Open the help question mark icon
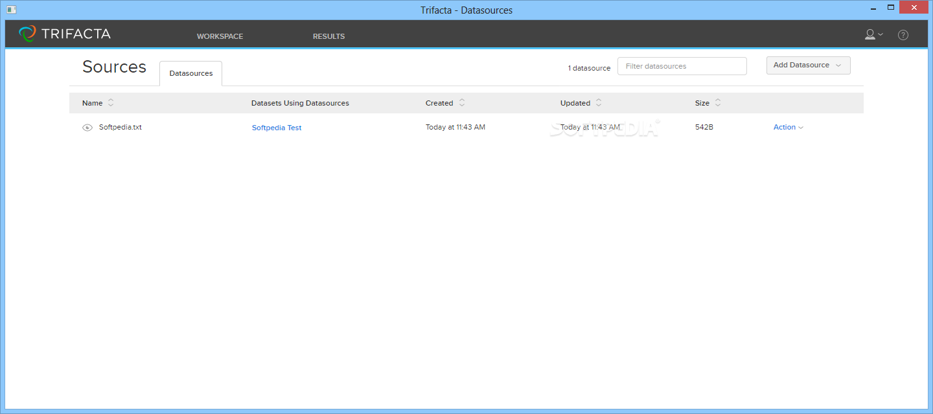 (x=903, y=35)
